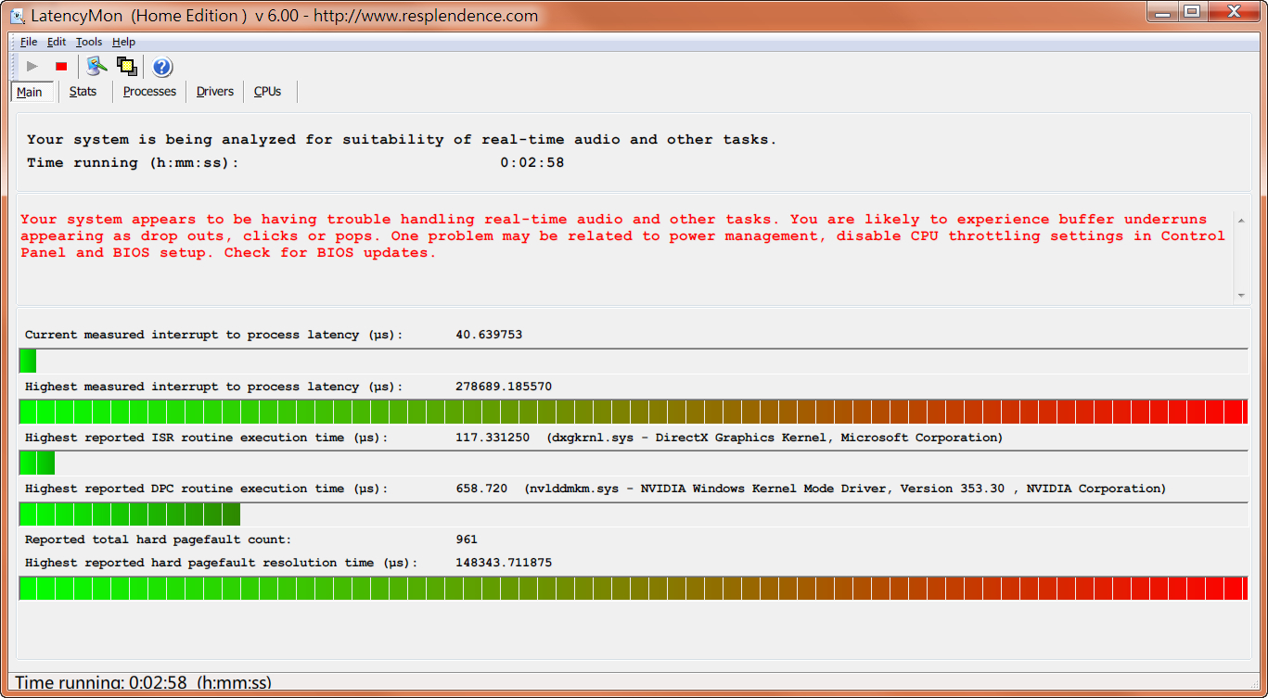Stop monitoring with the red square icon
This screenshot has height=698, width=1268.
click(x=61, y=67)
